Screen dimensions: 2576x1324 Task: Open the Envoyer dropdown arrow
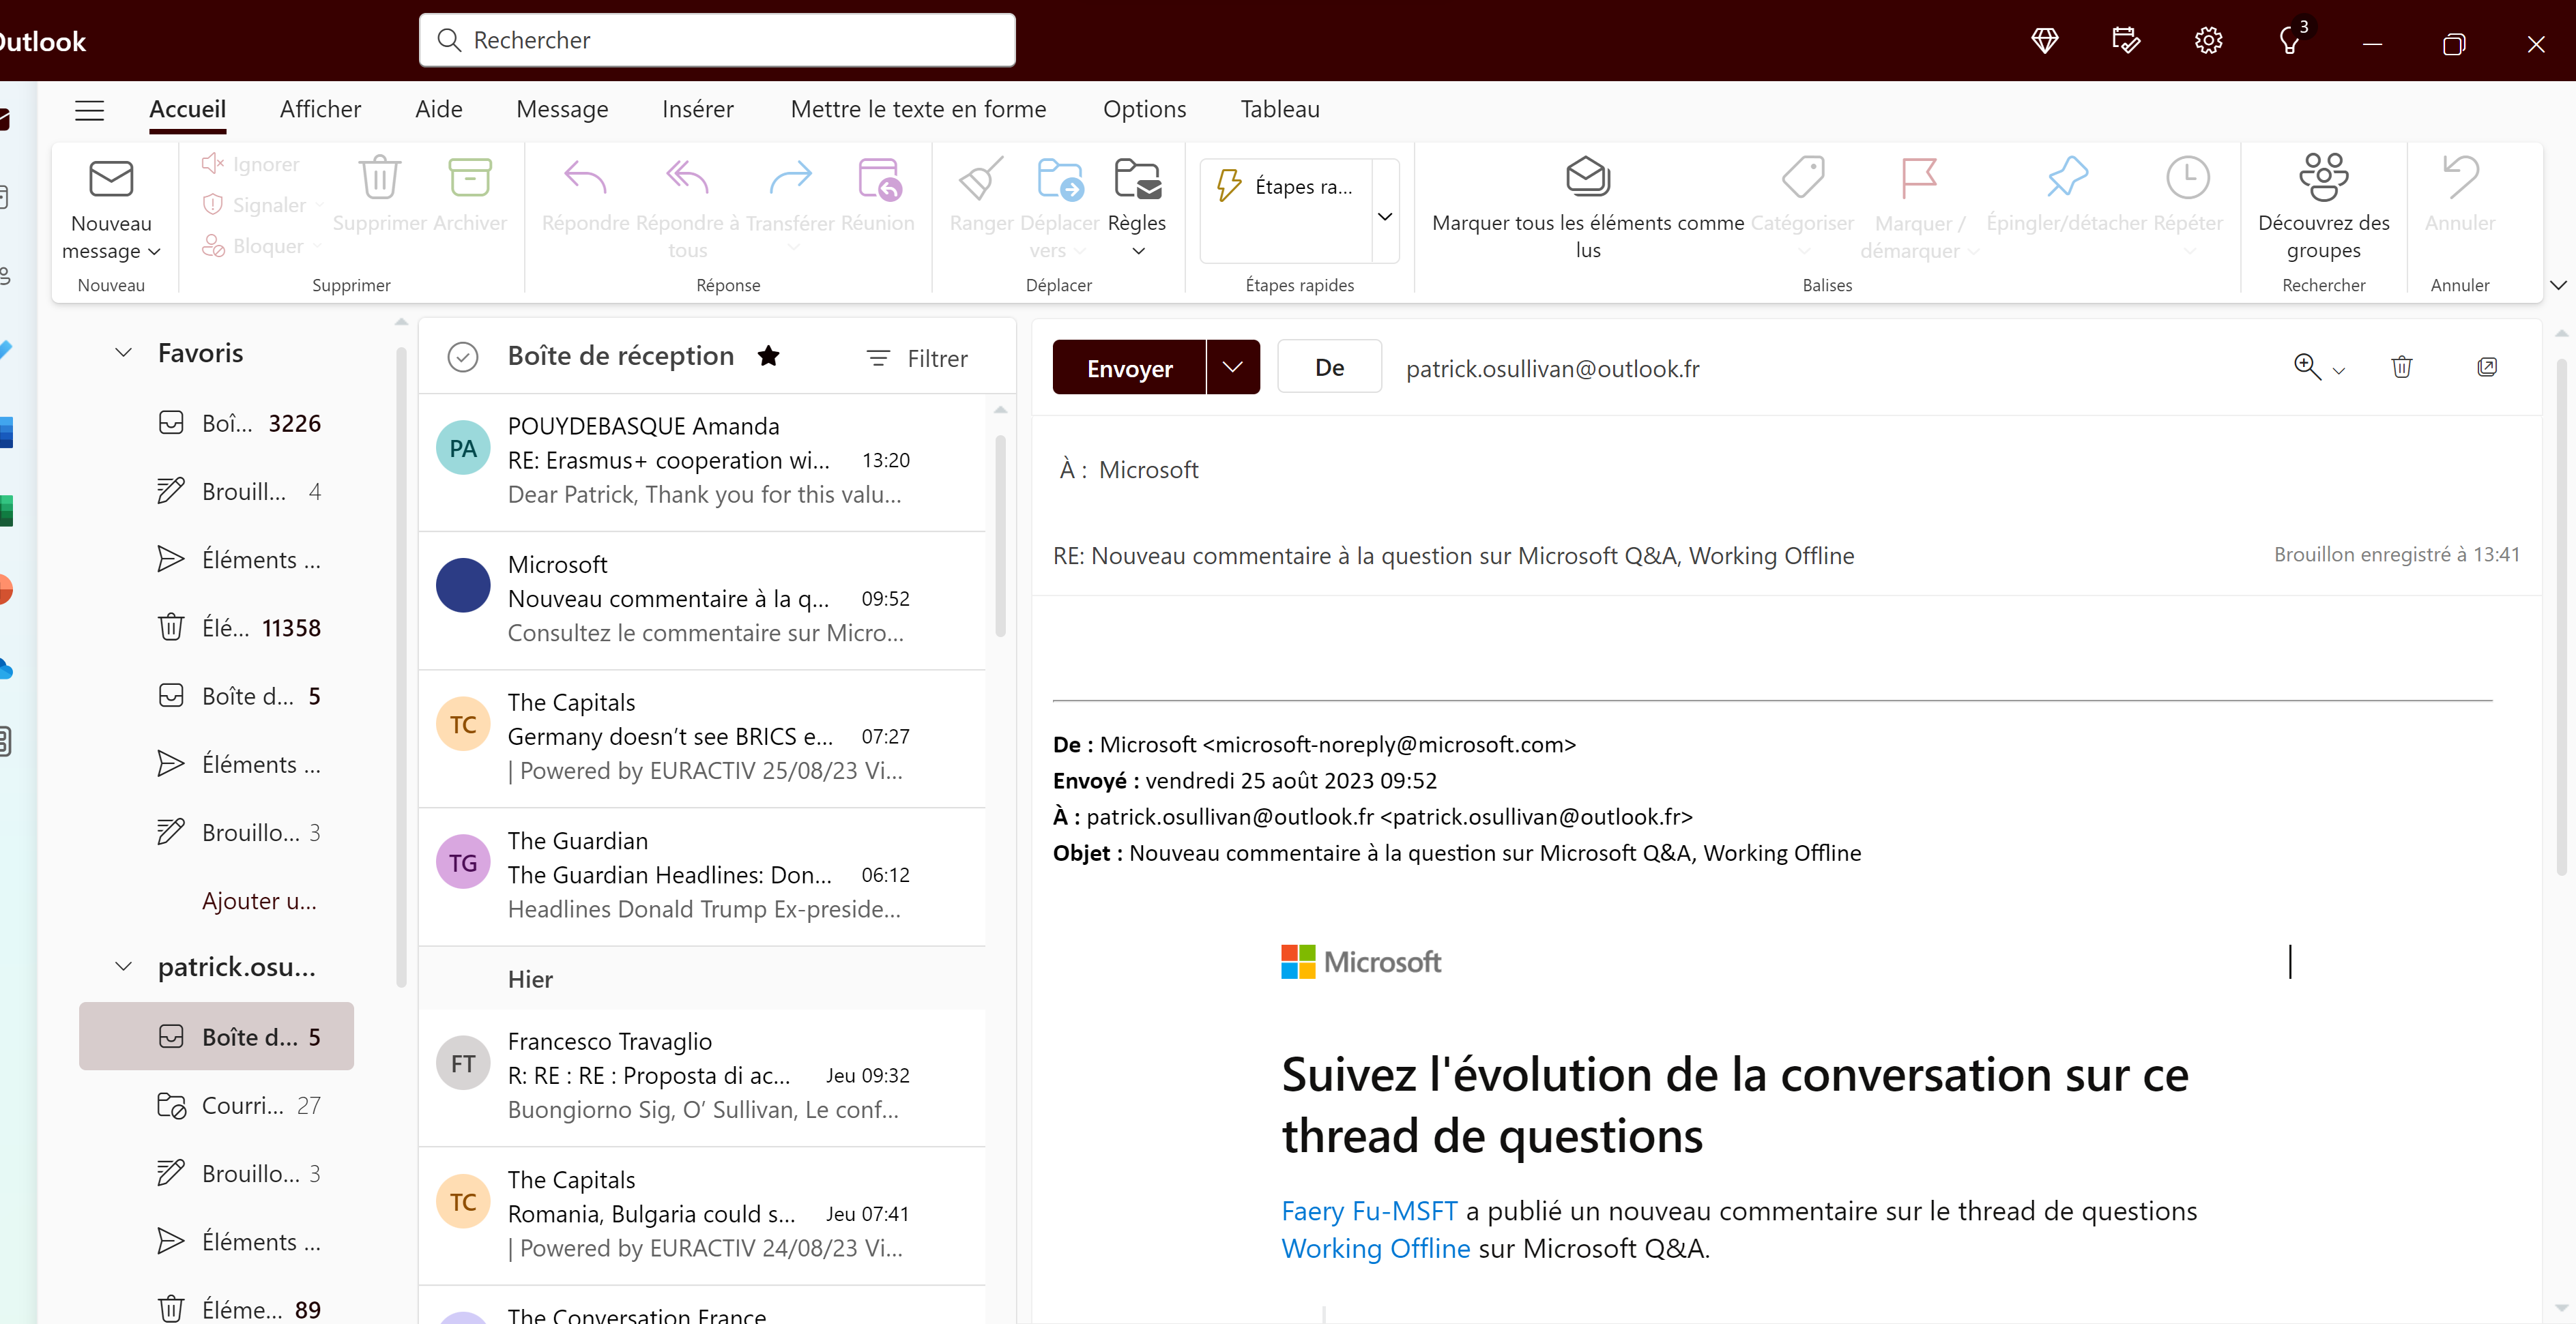click(1232, 368)
